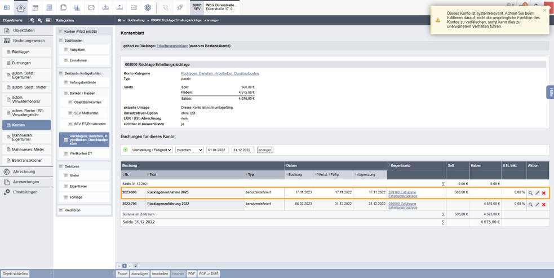554x278 pixels.
Task: Select Konten in the left menu
Action: coord(26,125)
